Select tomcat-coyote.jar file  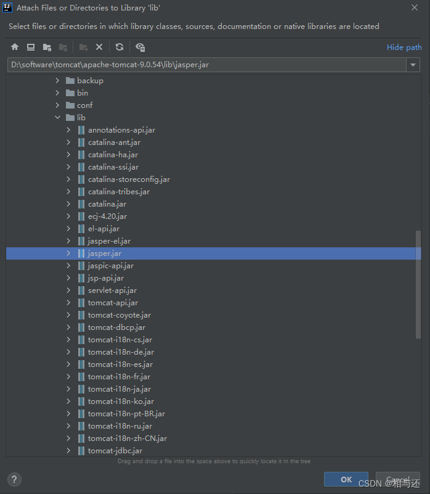[120, 315]
